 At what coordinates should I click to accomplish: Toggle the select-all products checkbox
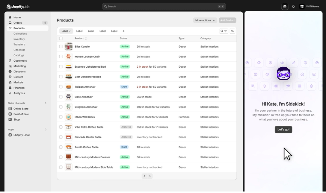(x=61, y=39)
